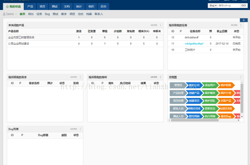The height and width of the screenshot is (165, 250).
Task: Click 提交Bug flowchart step
Action: click(226, 116)
